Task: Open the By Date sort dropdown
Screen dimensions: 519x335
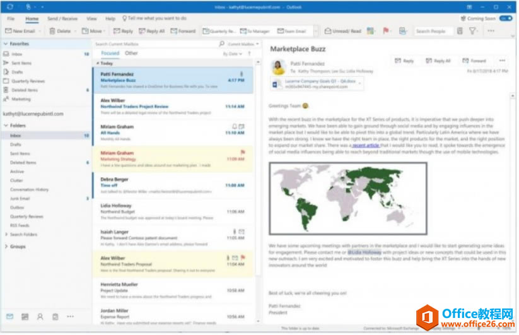Action: [232, 54]
